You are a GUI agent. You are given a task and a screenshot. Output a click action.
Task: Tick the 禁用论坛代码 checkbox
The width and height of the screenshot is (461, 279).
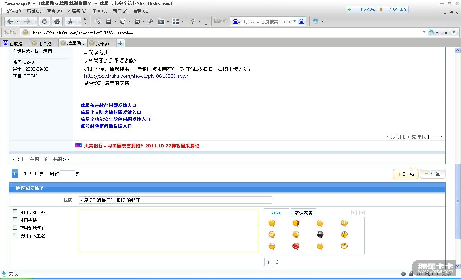coord(15,227)
